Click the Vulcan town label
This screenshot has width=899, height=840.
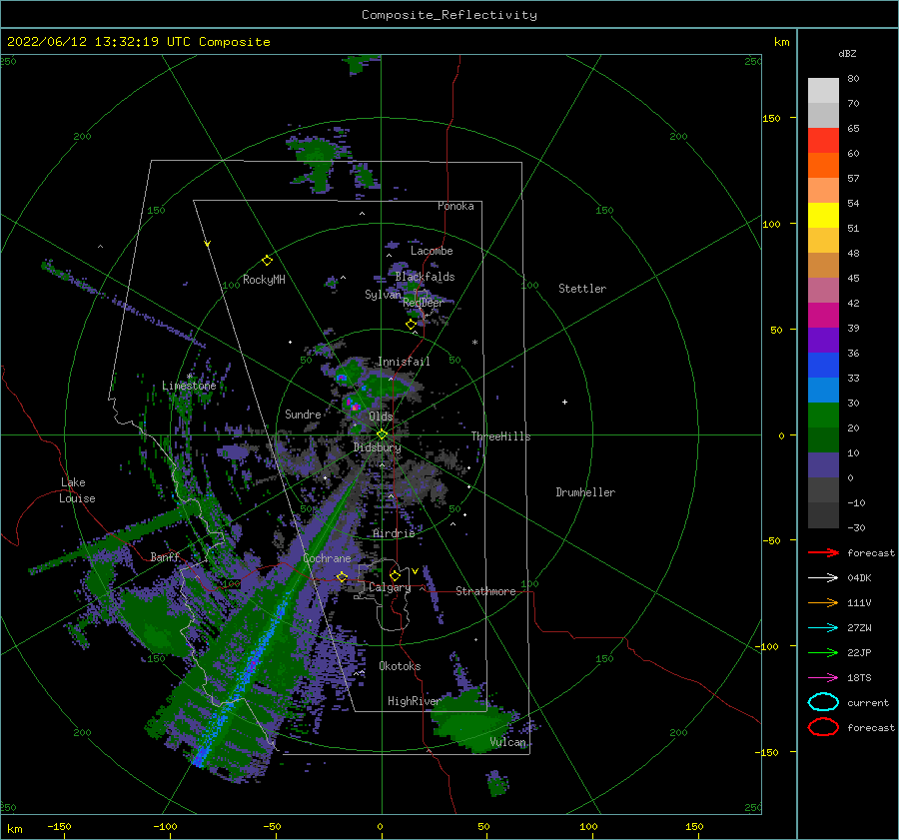pos(507,742)
